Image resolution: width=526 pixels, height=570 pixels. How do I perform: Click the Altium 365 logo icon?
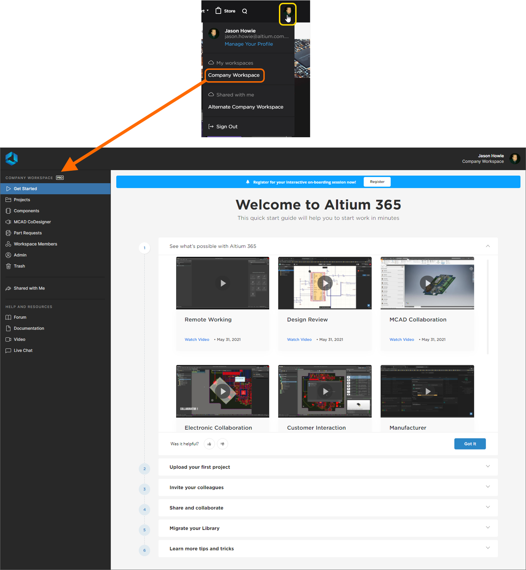[11, 159]
